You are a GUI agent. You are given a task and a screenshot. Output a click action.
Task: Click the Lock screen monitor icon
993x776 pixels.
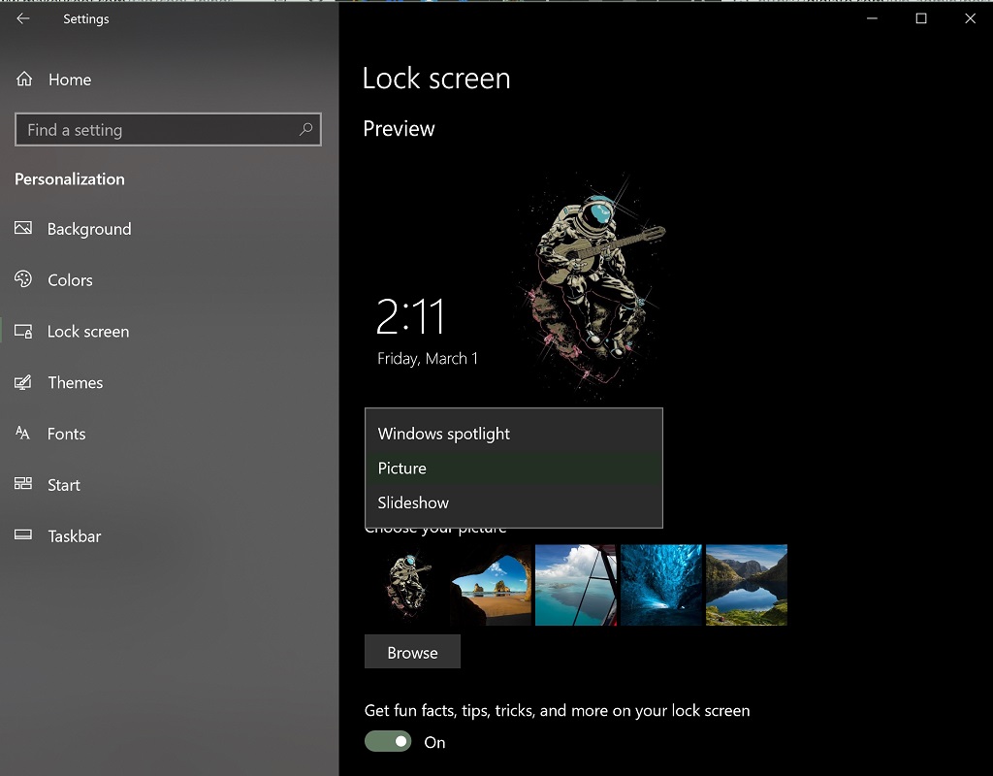(23, 332)
